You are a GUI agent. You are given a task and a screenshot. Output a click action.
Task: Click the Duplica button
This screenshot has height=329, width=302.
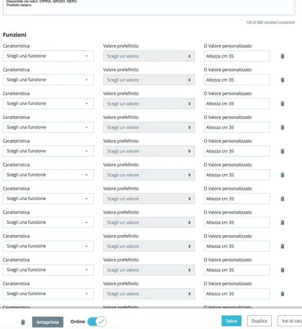[259, 321]
